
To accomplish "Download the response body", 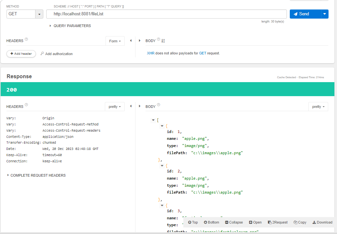I will coord(322,222).
